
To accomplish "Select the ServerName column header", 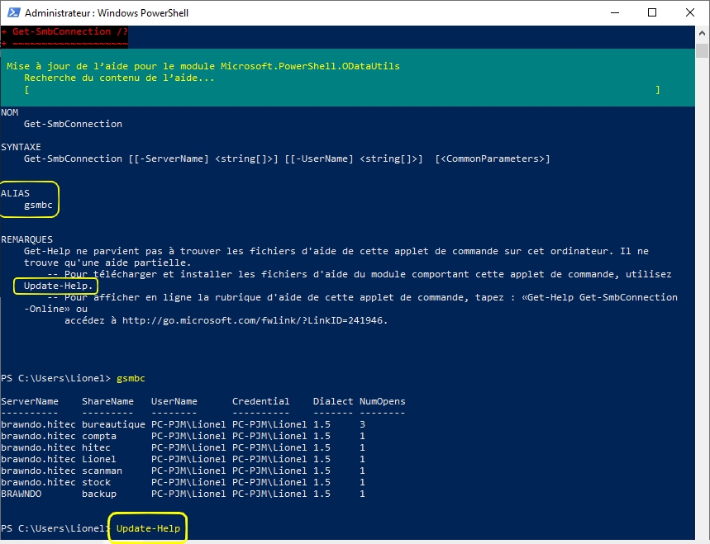I will [x=31, y=400].
